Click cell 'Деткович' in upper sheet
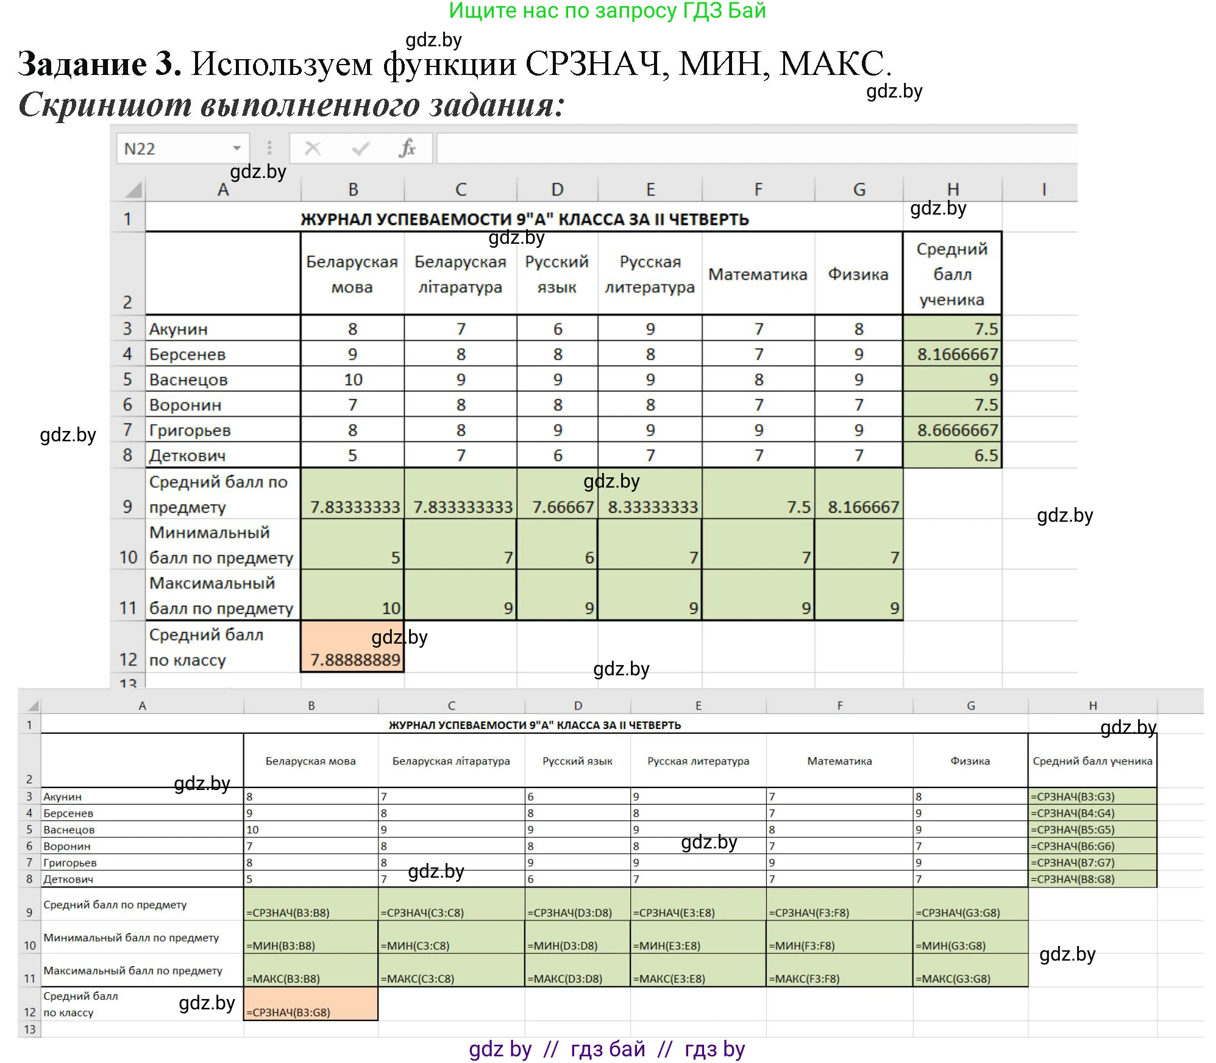This screenshot has height=1063, width=1216. tap(223, 455)
